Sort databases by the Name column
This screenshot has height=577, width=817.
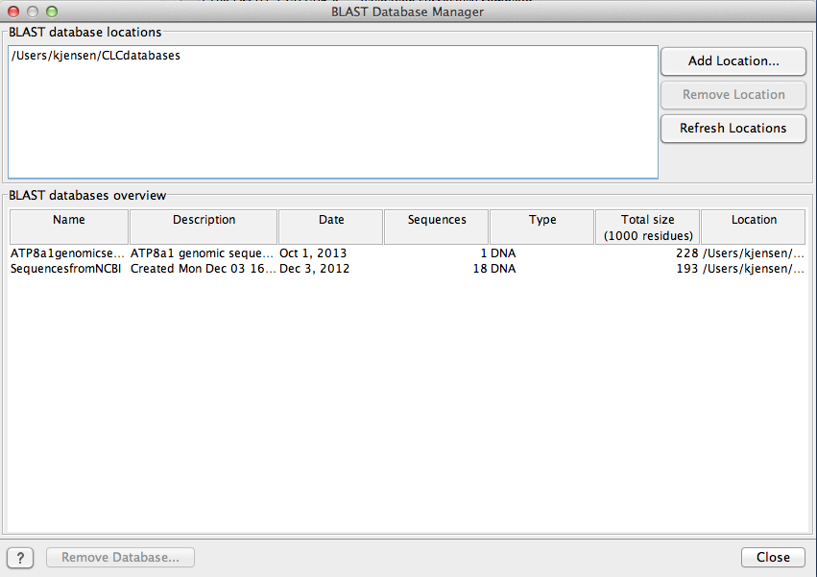tap(67, 227)
